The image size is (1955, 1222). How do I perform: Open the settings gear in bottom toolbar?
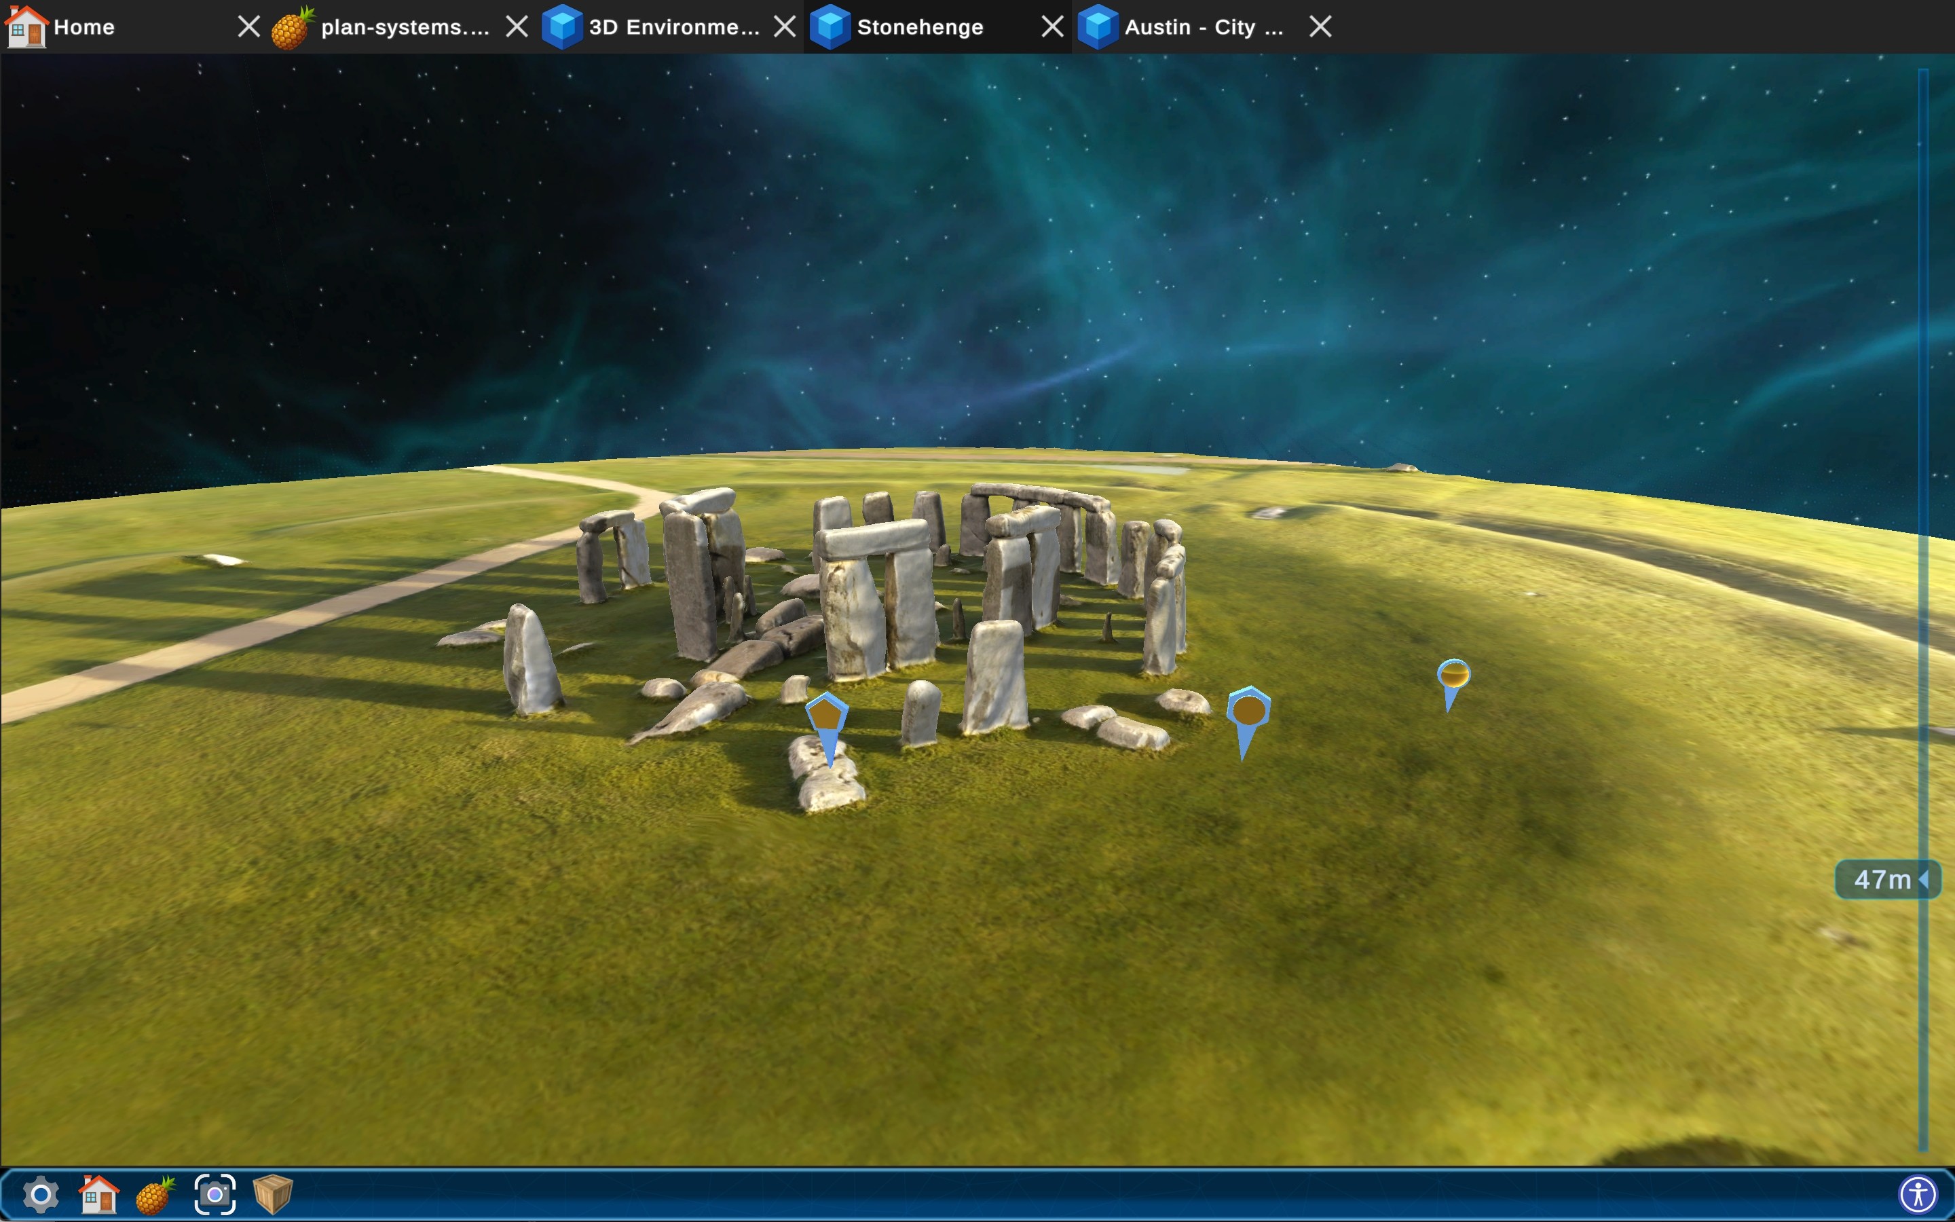click(x=41, y=1193)
